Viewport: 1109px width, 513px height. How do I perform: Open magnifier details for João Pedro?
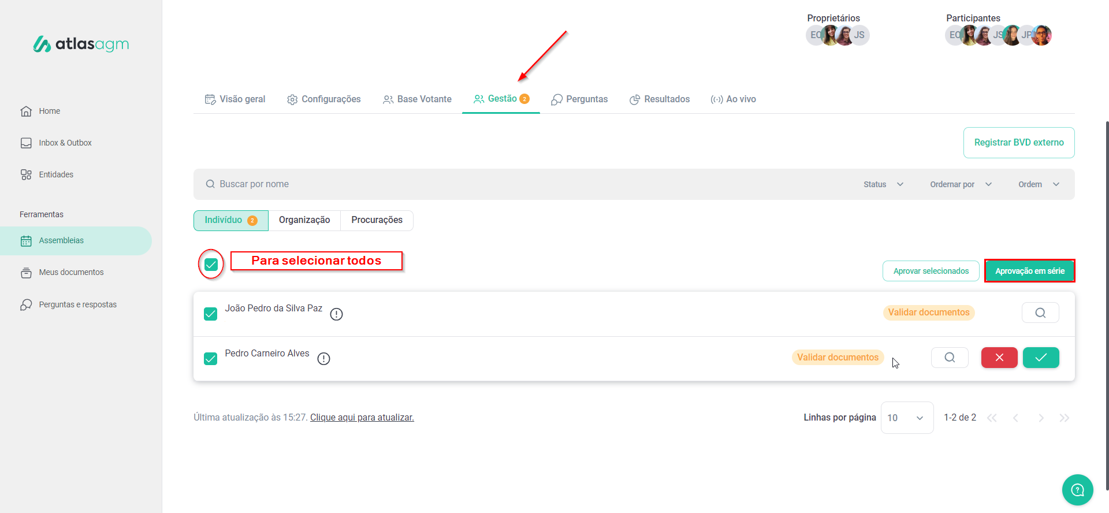1040,313
